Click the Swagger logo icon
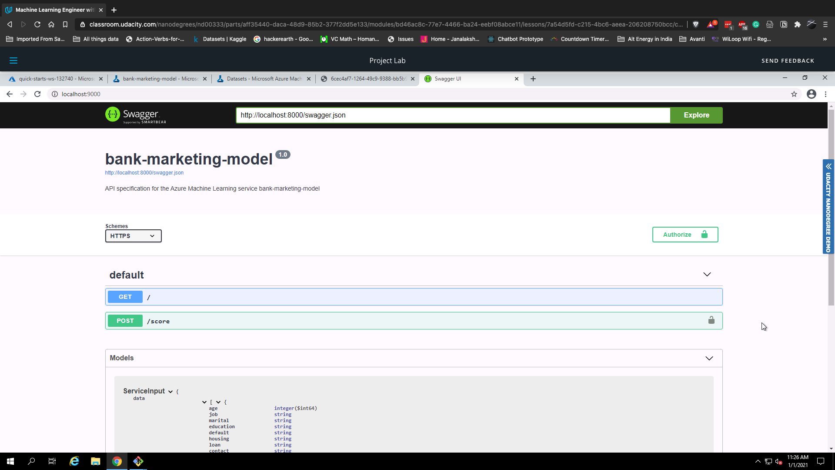This screenshot has width=835, height=470. pyautogui.click(x=113, y=114)
